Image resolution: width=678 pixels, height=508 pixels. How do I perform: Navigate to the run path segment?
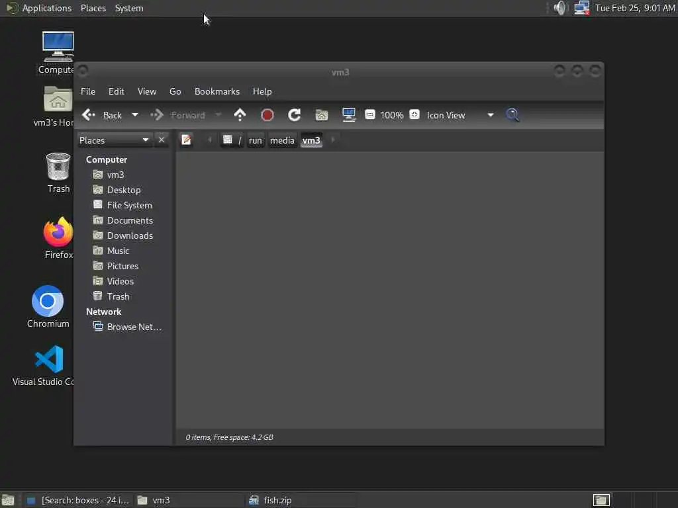pos(256,140)
